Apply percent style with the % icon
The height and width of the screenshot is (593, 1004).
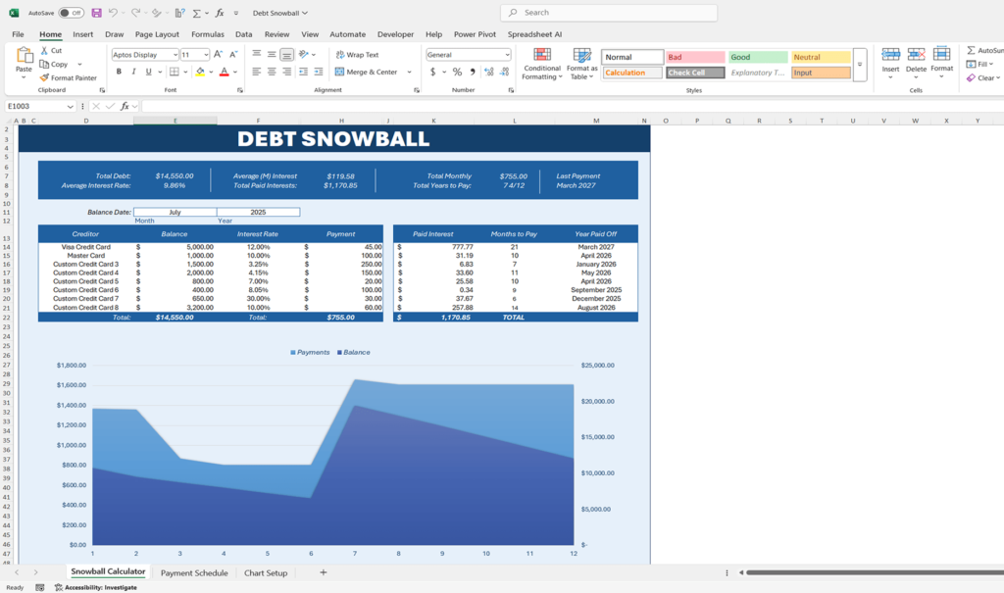coord(457,72)
